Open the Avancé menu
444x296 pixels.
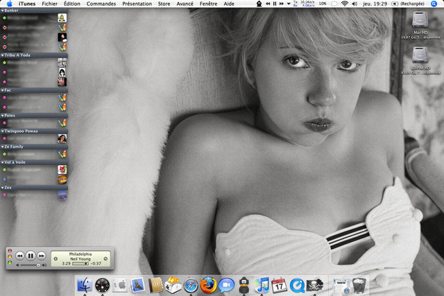[185, 3]
